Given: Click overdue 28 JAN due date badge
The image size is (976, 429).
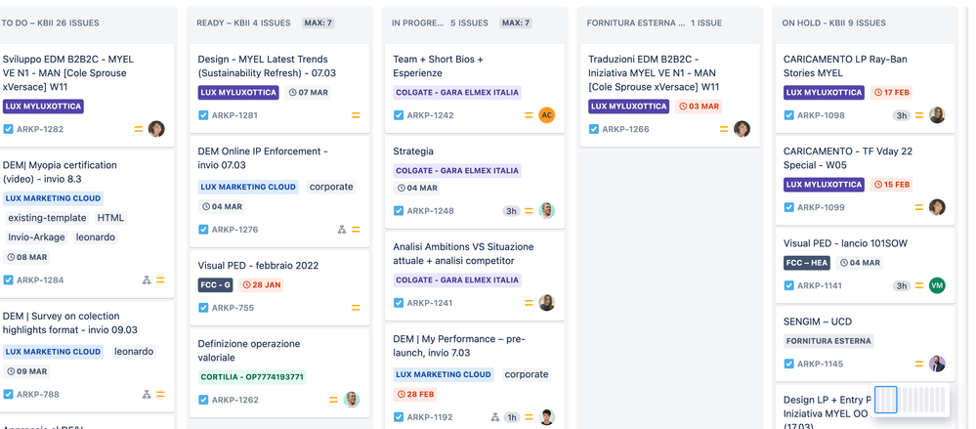Looking at the screenshot, I should (x=262, y=285).
